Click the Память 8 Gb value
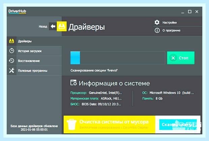Screen dimensions: 209x141 click(159, 99)
